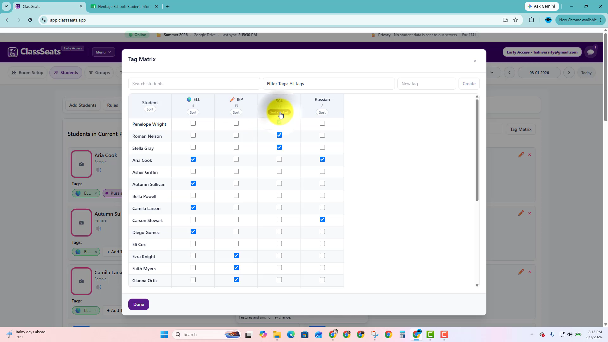
Task: Click the Done button
Action: tap(139, 304)
